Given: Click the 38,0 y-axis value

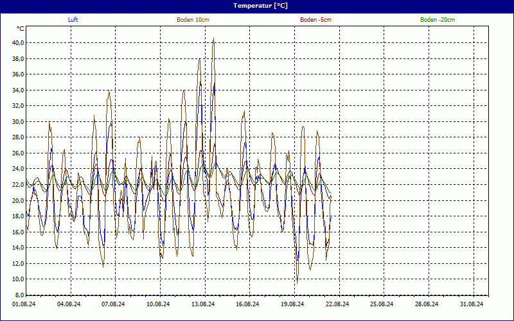Looking at the screenshot, I should [18, 58].
